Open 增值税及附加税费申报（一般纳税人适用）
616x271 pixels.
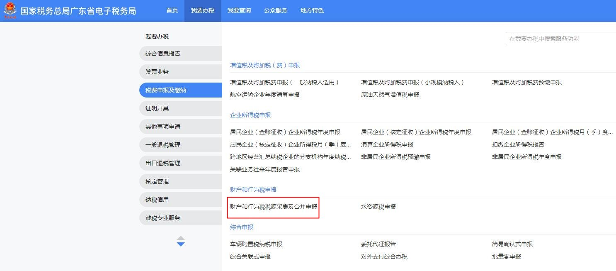point(285,82)
